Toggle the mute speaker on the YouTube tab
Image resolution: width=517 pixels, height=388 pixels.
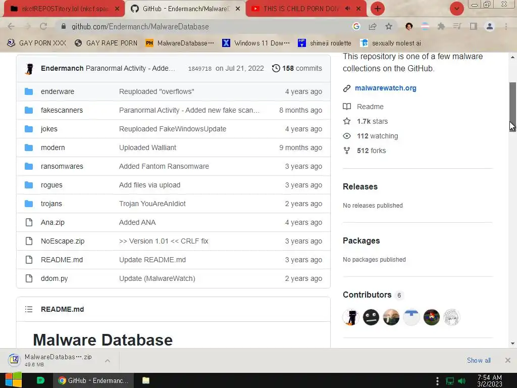point(347,9)
